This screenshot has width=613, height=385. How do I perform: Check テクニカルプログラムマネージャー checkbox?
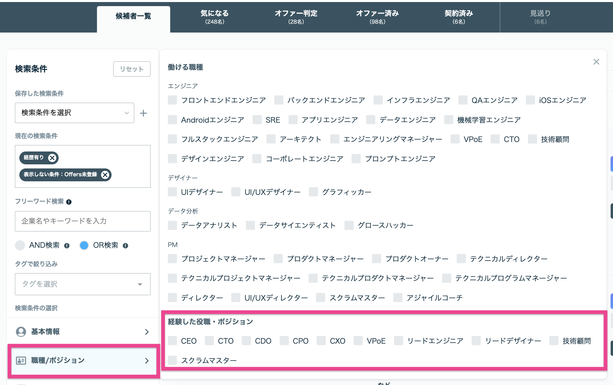click(x=447, y=278)
